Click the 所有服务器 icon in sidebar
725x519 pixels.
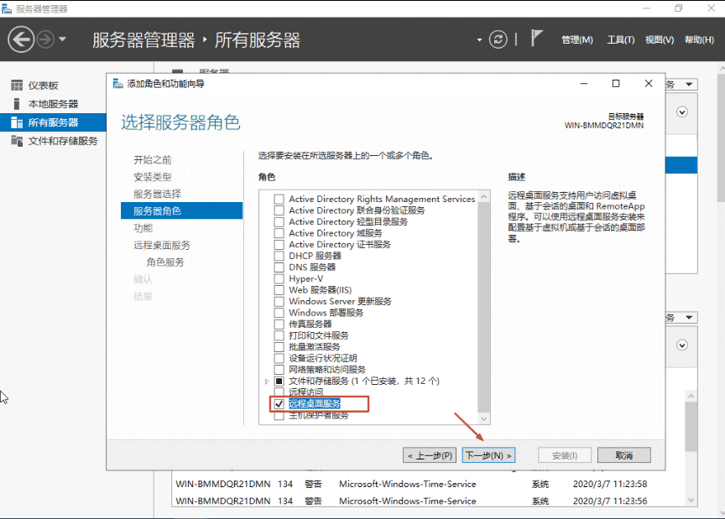17,122
